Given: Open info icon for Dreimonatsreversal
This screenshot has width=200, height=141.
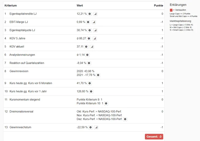Looking at the screenshot, I should coord(125,119).
